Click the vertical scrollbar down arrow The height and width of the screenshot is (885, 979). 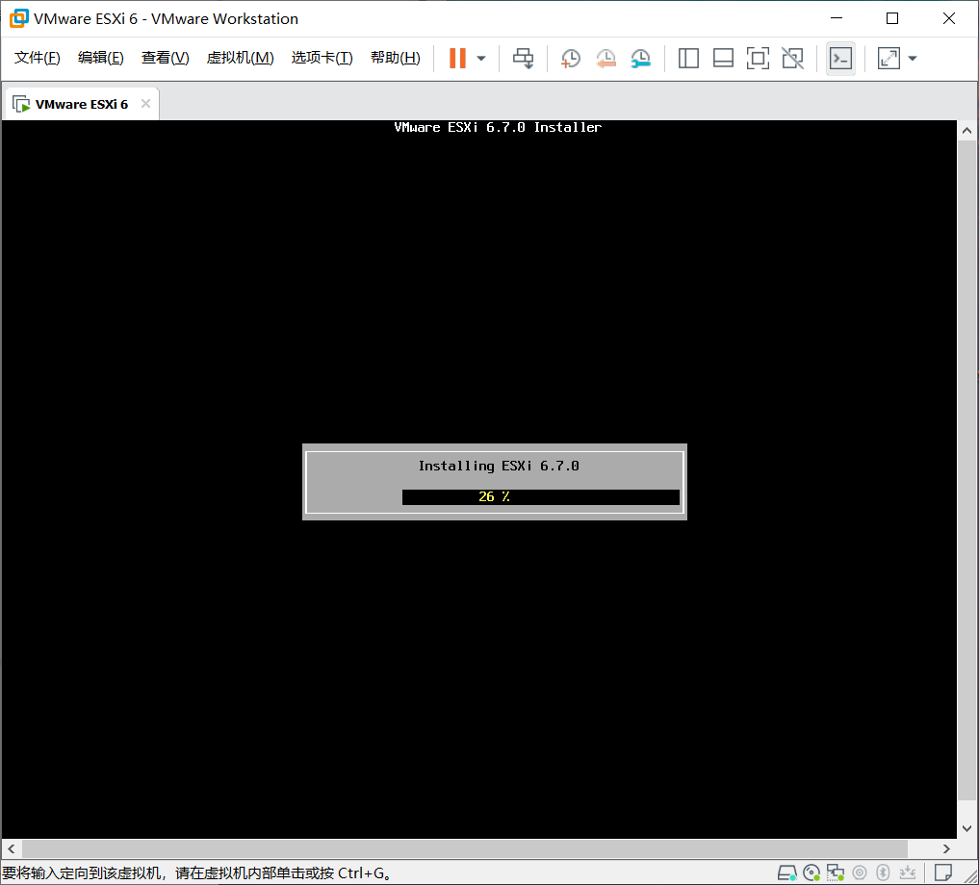tap(966, 828)
